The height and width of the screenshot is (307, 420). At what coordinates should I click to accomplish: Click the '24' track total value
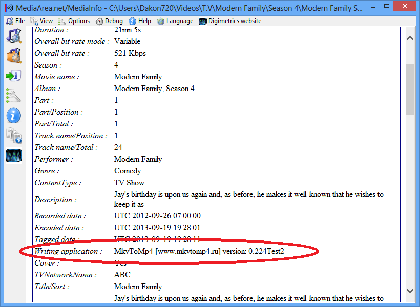click(118, 147)
